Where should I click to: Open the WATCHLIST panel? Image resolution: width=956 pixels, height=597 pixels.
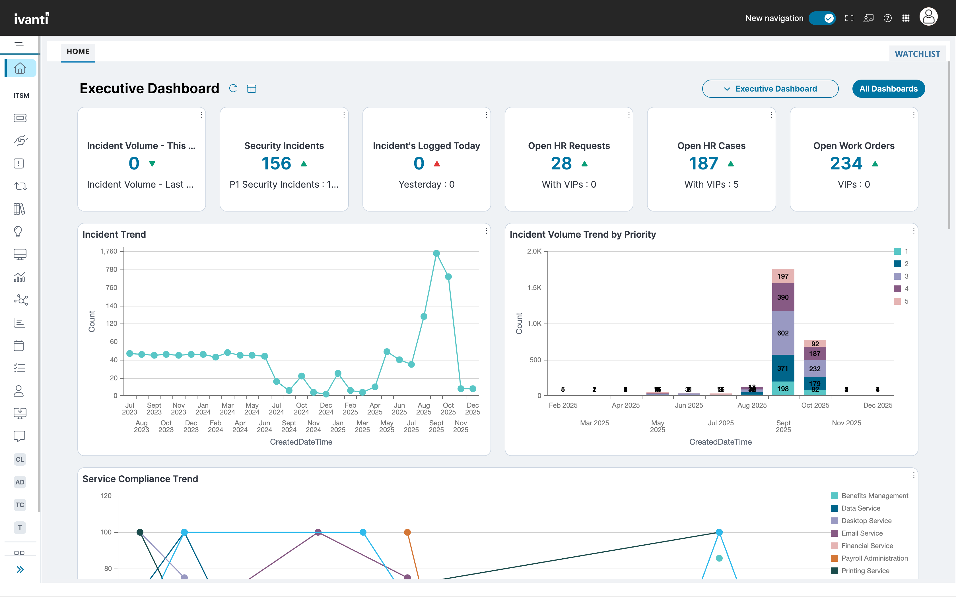[917, 54]
